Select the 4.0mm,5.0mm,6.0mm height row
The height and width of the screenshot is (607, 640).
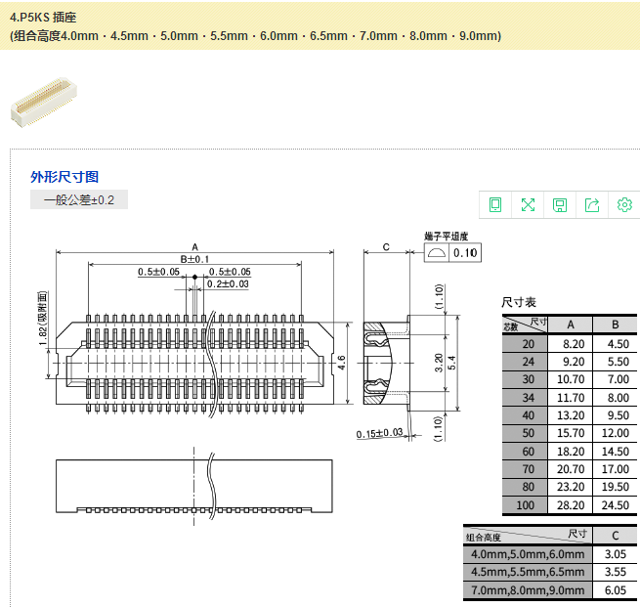click(527, 554)
